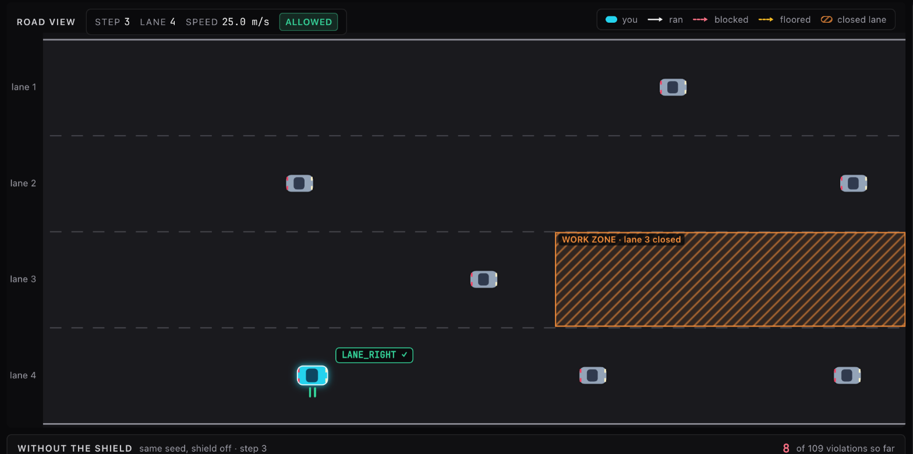Click the LANE_RIGHT action label
This screenshot has height=454, width=913.
click(374, 355)
